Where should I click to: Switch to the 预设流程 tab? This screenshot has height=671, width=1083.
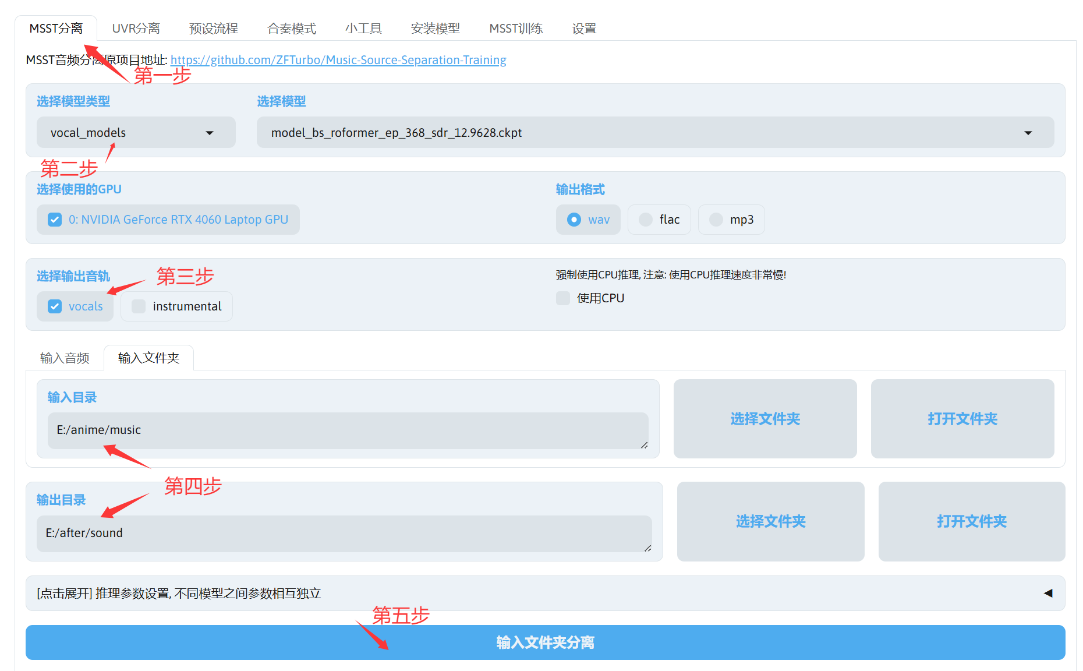(x=213, y=29)
